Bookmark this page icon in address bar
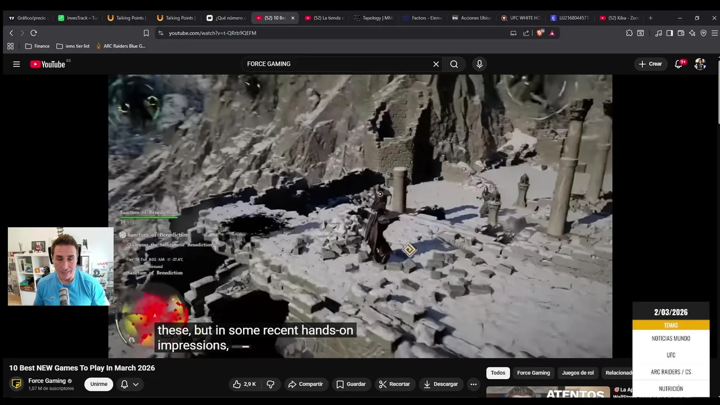 click(146, 33)
